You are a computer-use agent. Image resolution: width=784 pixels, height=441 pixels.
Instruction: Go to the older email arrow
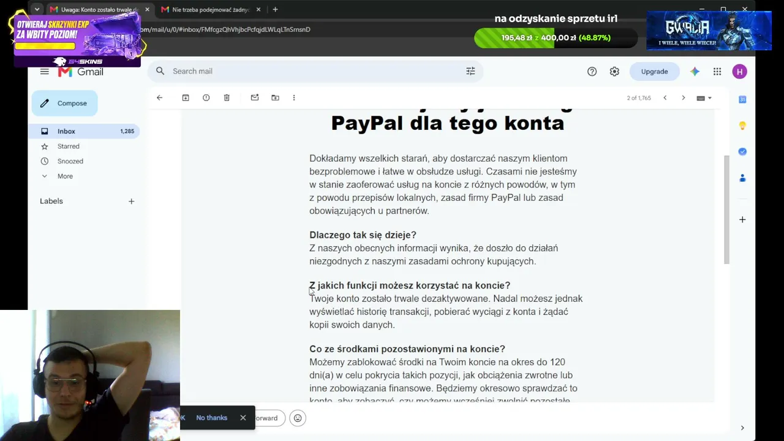coord(684,98)
